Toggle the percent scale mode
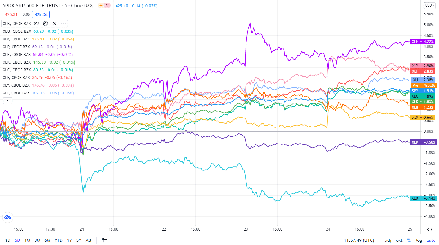439x245 pixels. 409,240
